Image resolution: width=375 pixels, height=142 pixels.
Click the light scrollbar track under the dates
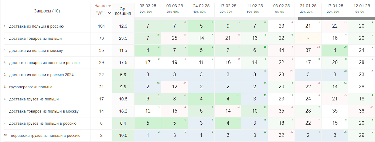pos(216,19)
